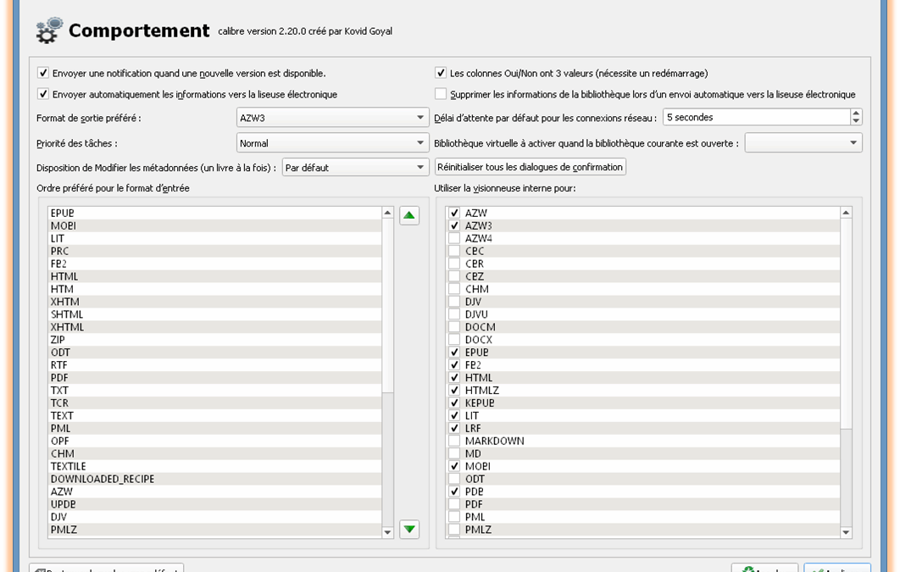Select SHTML in input format list

point(214,314)
